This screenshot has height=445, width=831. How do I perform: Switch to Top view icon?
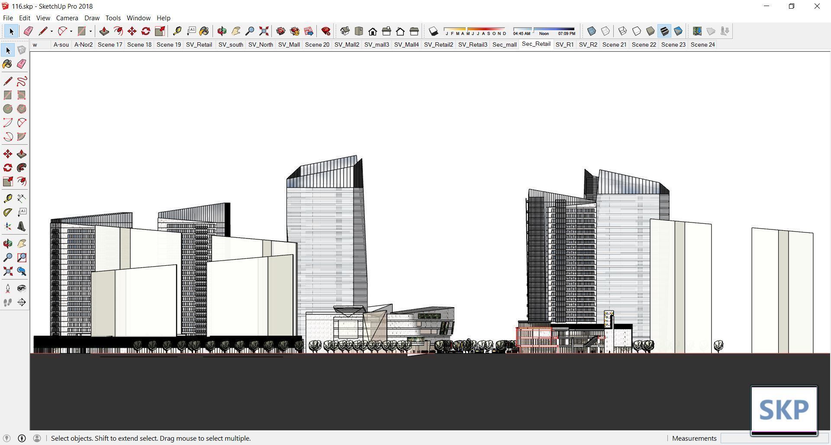tap(359, 31)
